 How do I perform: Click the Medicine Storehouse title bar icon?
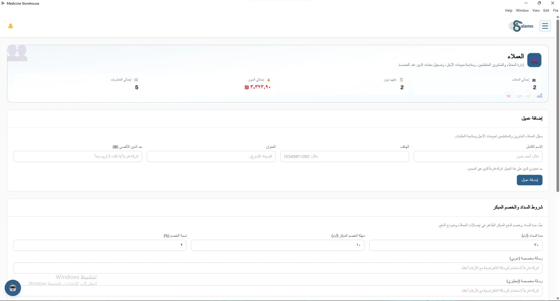[3, 3]
